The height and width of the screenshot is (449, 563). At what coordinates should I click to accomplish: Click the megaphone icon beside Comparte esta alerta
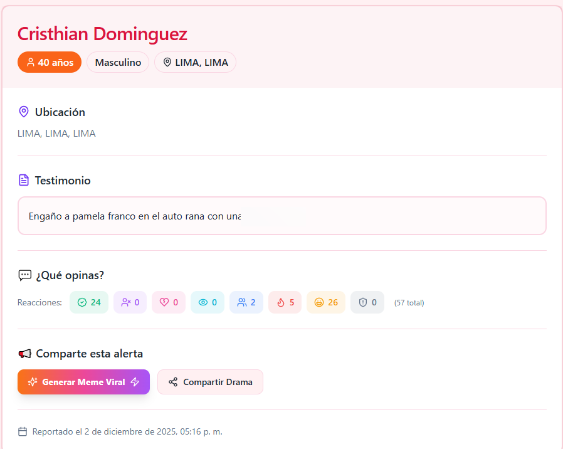click(x=24, y=354)
